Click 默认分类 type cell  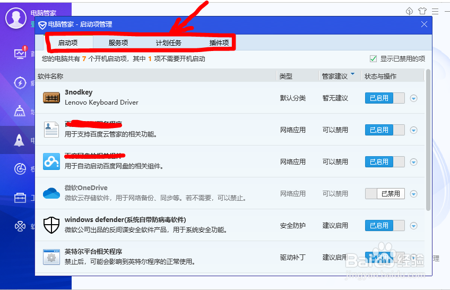(x=293, y=98)
